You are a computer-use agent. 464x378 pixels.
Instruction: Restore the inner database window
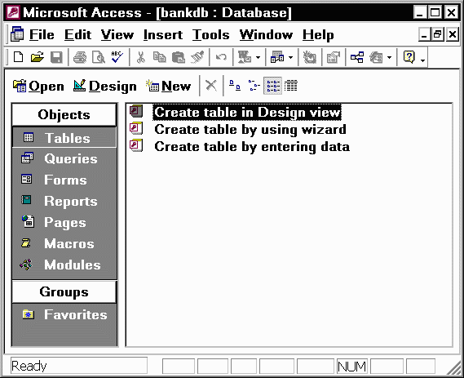pyautogui.click(x=438, y=34)
